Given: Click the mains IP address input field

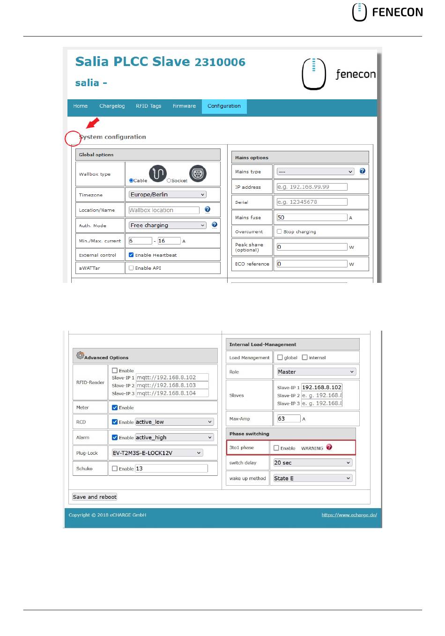Looking at the screenshot, I should [312, 187].
